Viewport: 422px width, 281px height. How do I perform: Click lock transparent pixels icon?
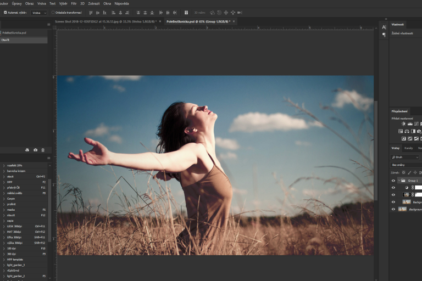coord(403,172)
